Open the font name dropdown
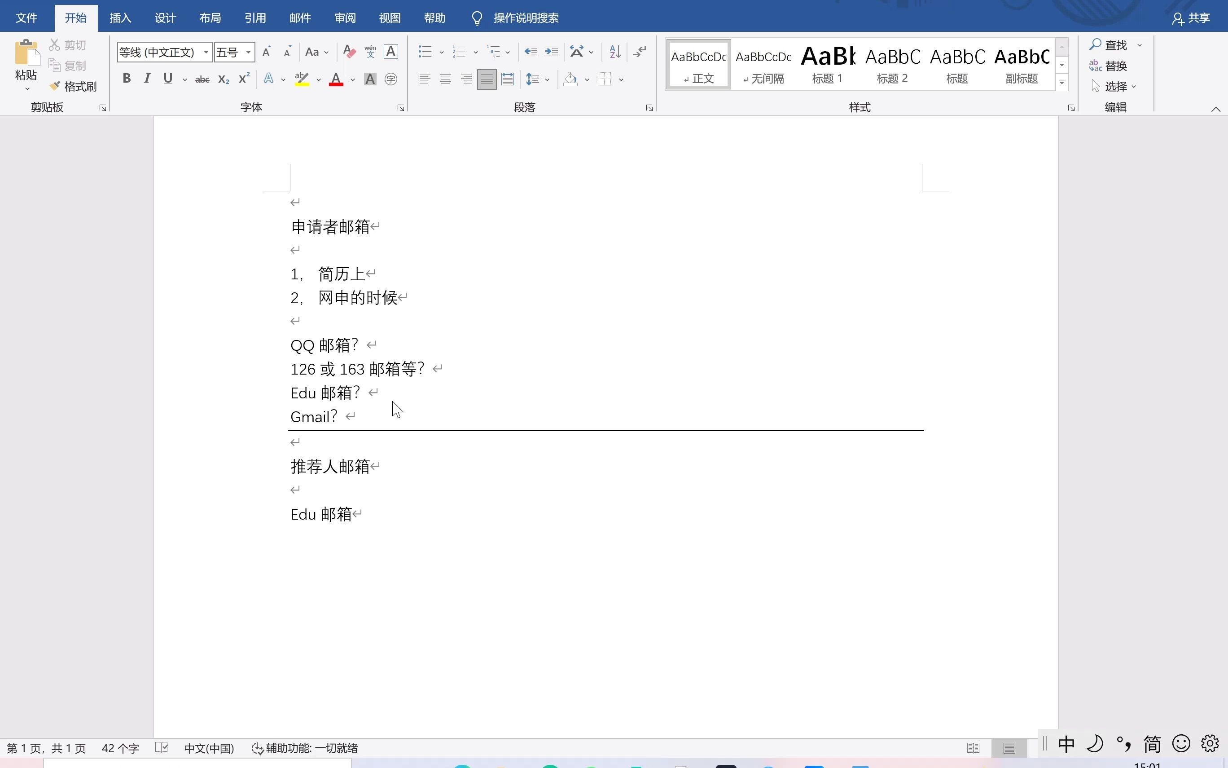 pyautogui.click(x=206, y=52)
